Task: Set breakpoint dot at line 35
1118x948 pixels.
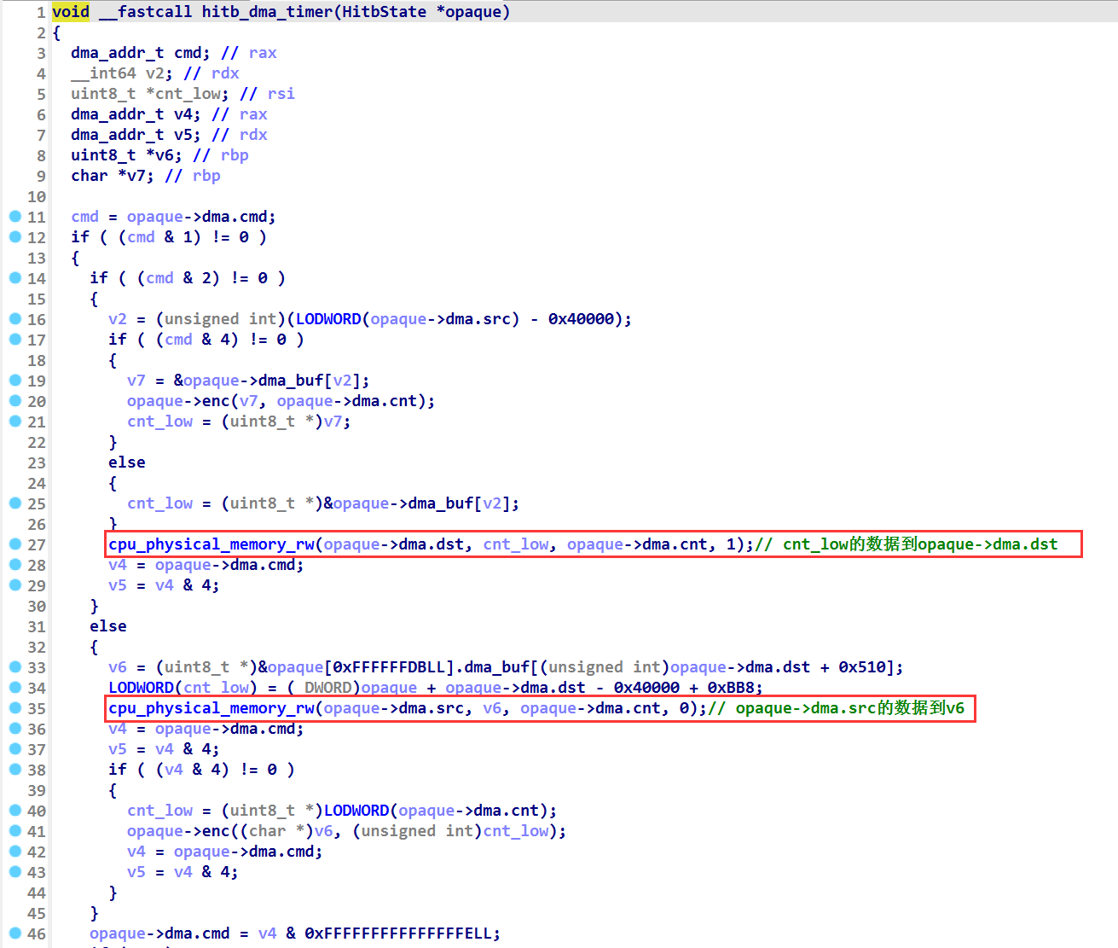Action: [15, 707]
